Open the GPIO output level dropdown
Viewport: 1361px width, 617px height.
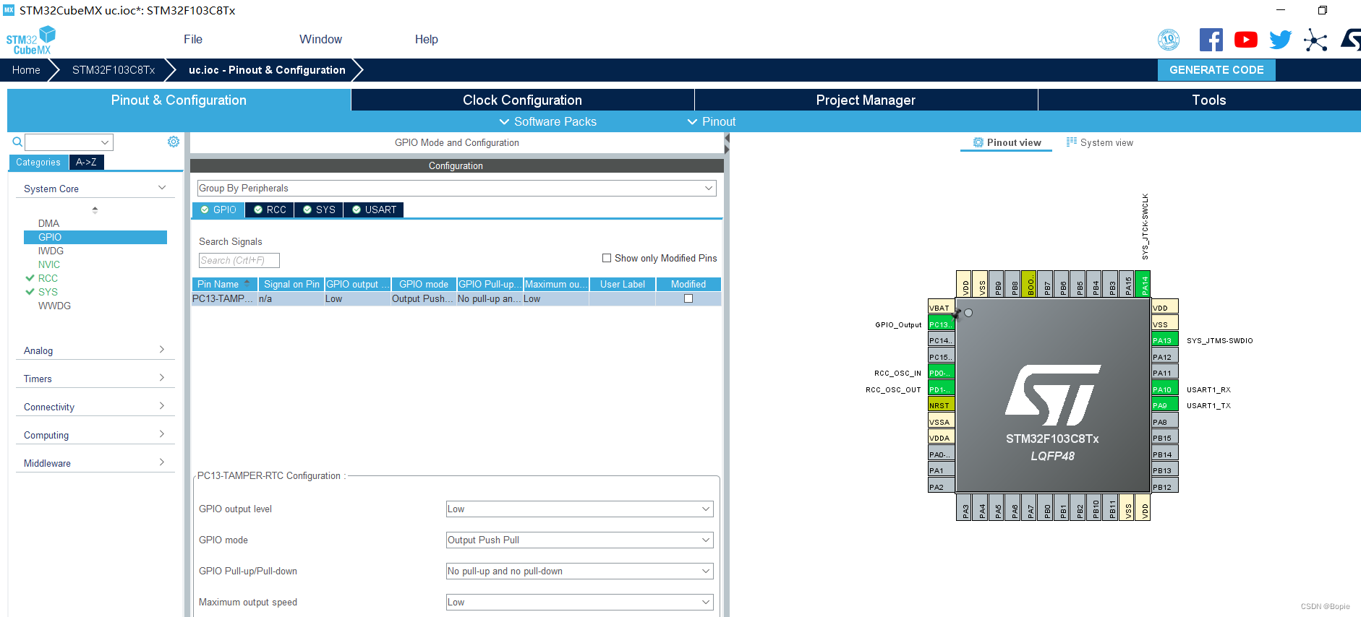click(580, 509)
